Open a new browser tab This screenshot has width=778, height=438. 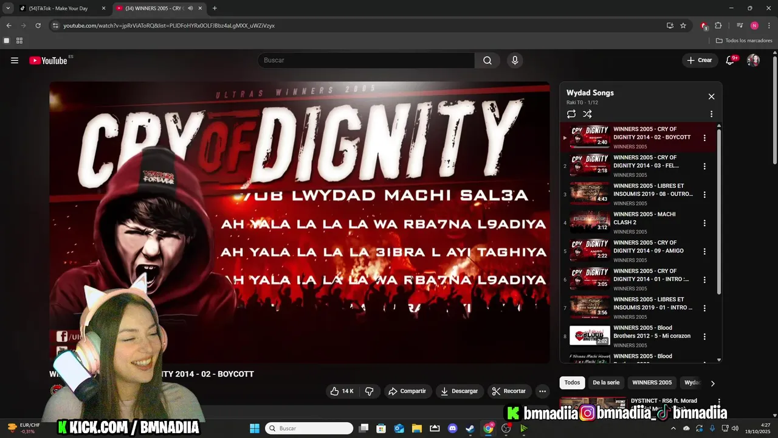click(215, 9)
